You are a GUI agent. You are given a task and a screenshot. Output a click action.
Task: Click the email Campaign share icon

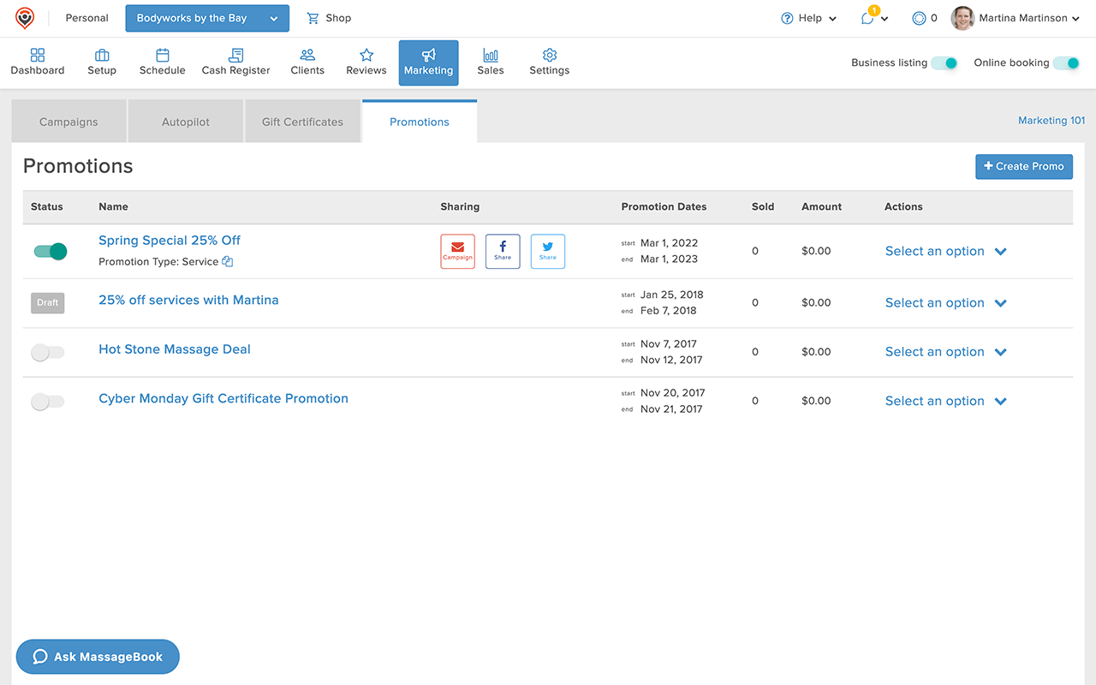click(x=457, y=252)
